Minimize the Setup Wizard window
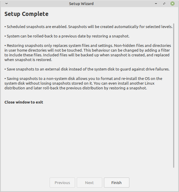 [156, 4]
